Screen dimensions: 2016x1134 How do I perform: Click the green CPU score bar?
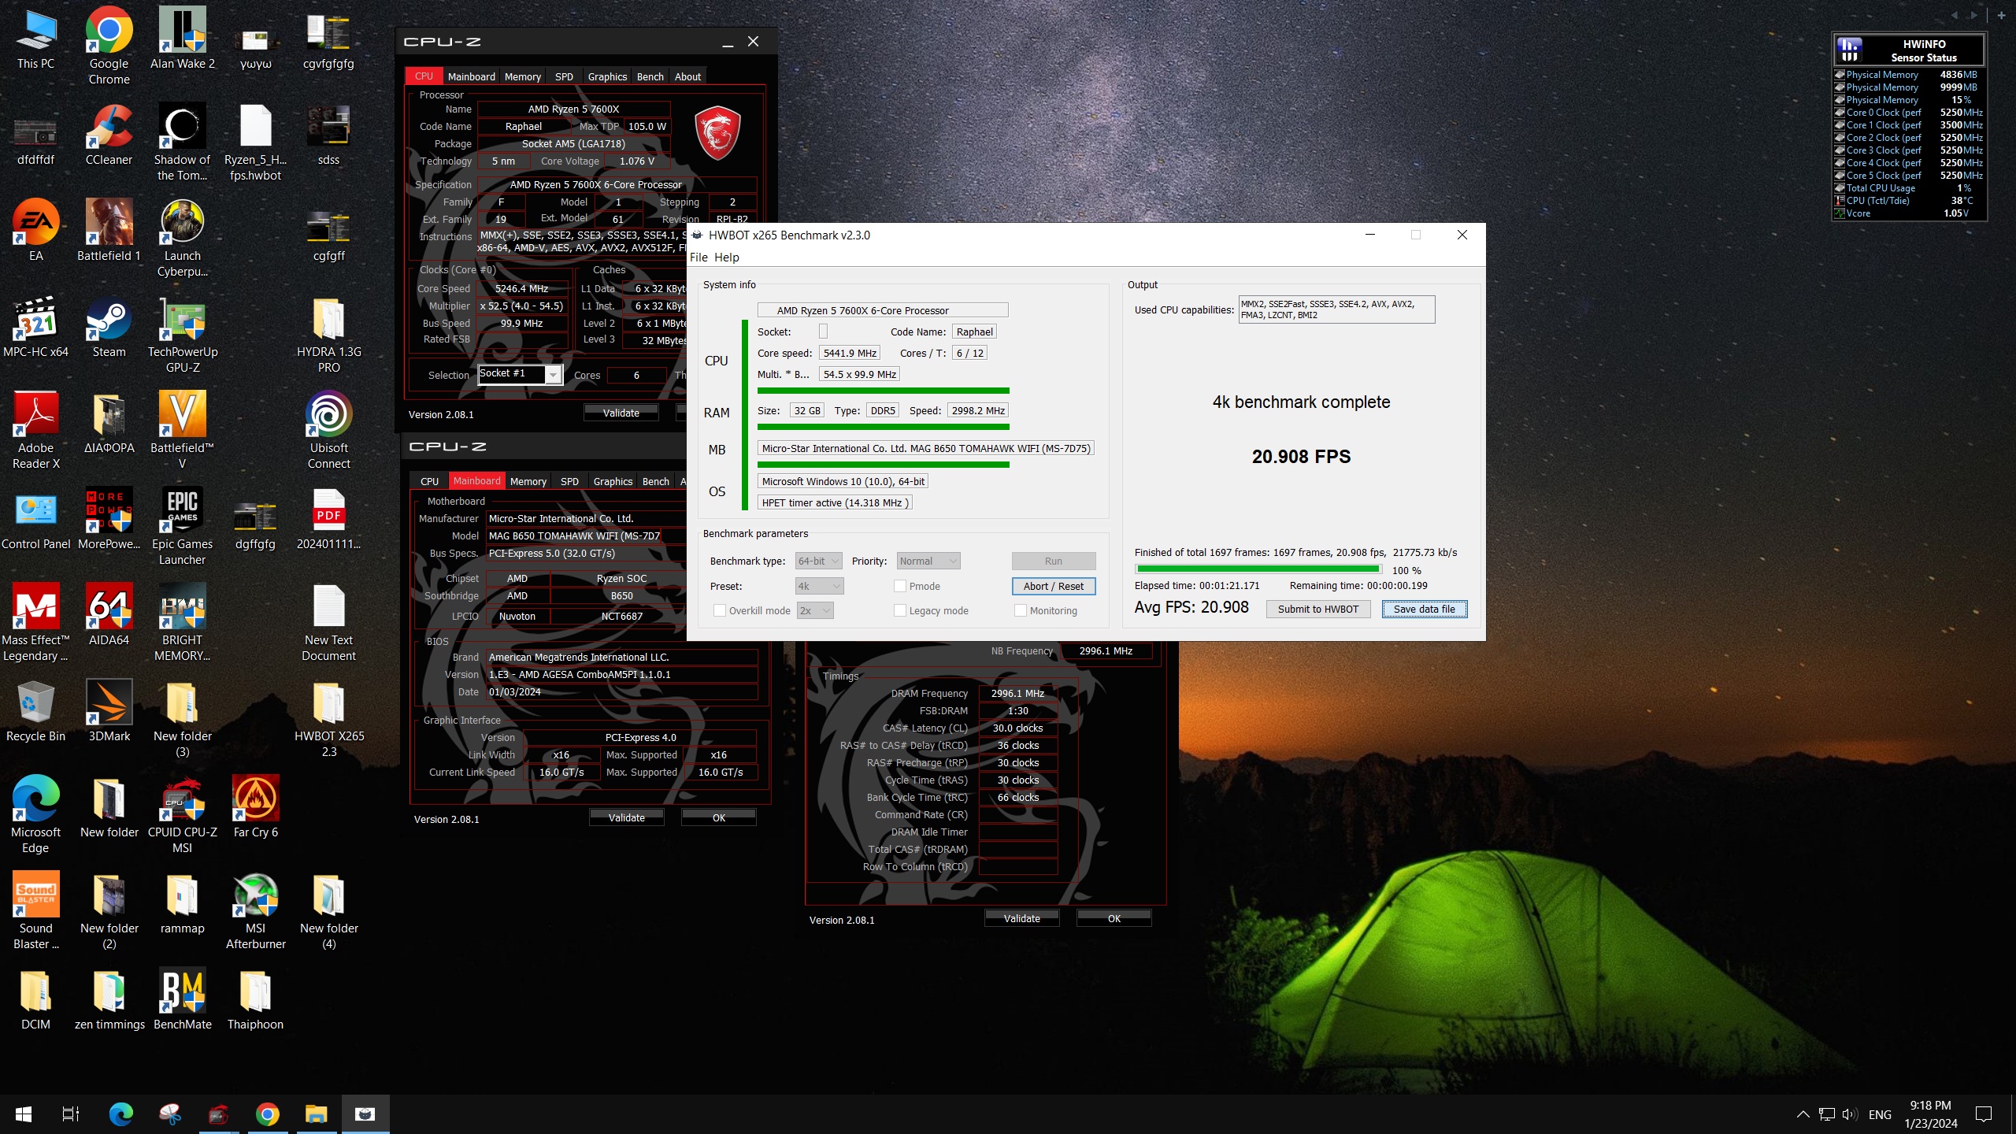(x=883, y=391)
